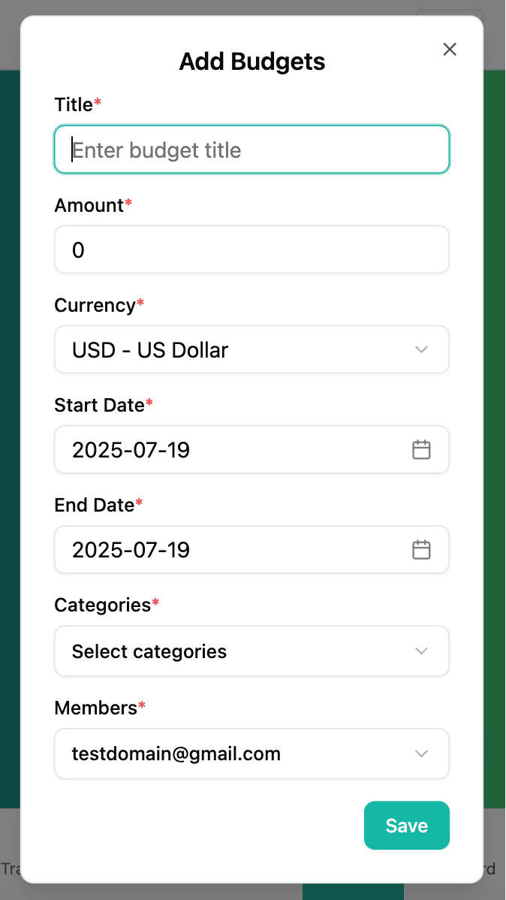Open the Select categories dropdown
Image resolution: width=506 pixels, height=900 pixels.
[x=251, y=651]
